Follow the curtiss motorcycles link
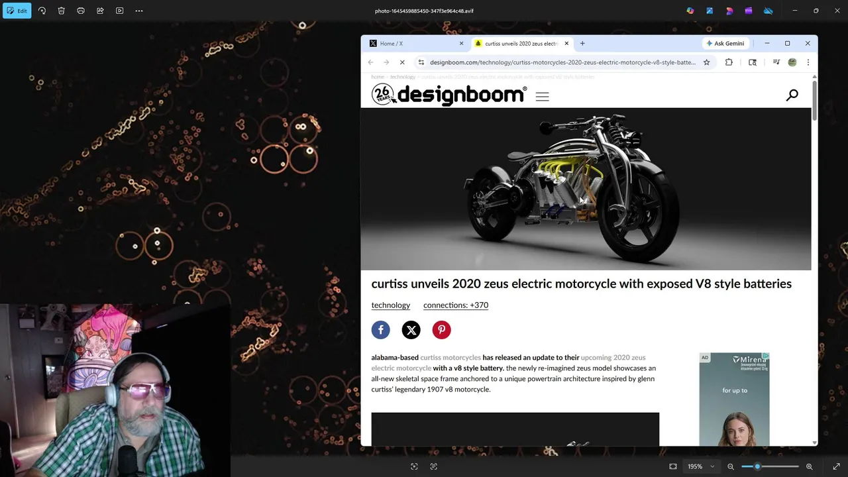This screenshot has width=848, height=477. pos(450,358)
